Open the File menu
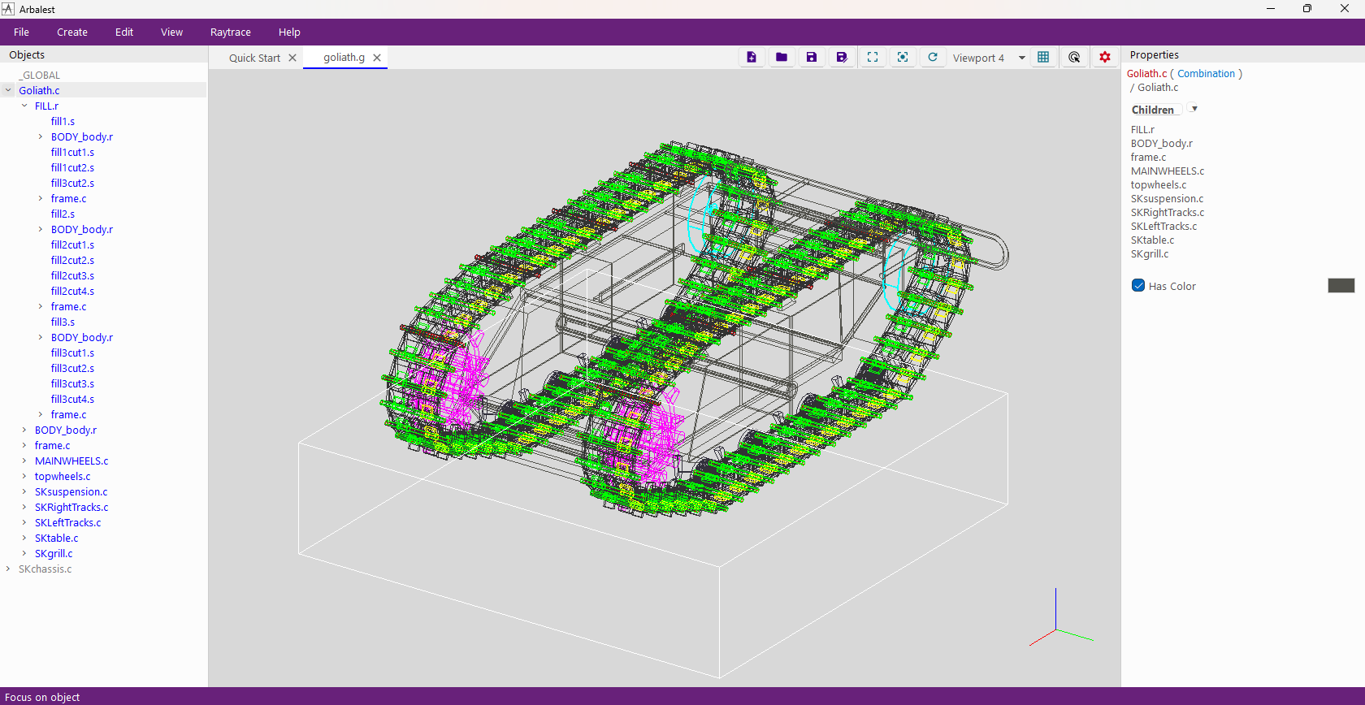Image resolution: width=1365 pixels, height=705 pixels. (x=22, y=32)
